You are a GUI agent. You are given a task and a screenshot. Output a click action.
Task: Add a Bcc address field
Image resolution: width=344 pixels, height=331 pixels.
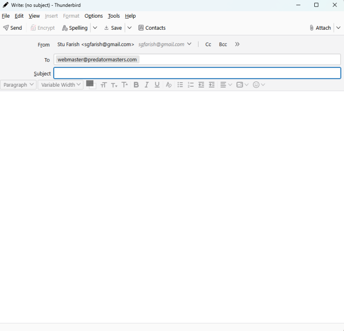tap(223, 44)
